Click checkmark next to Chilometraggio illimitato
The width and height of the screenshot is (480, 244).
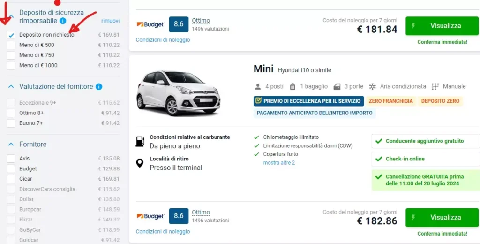coord(256,137)
